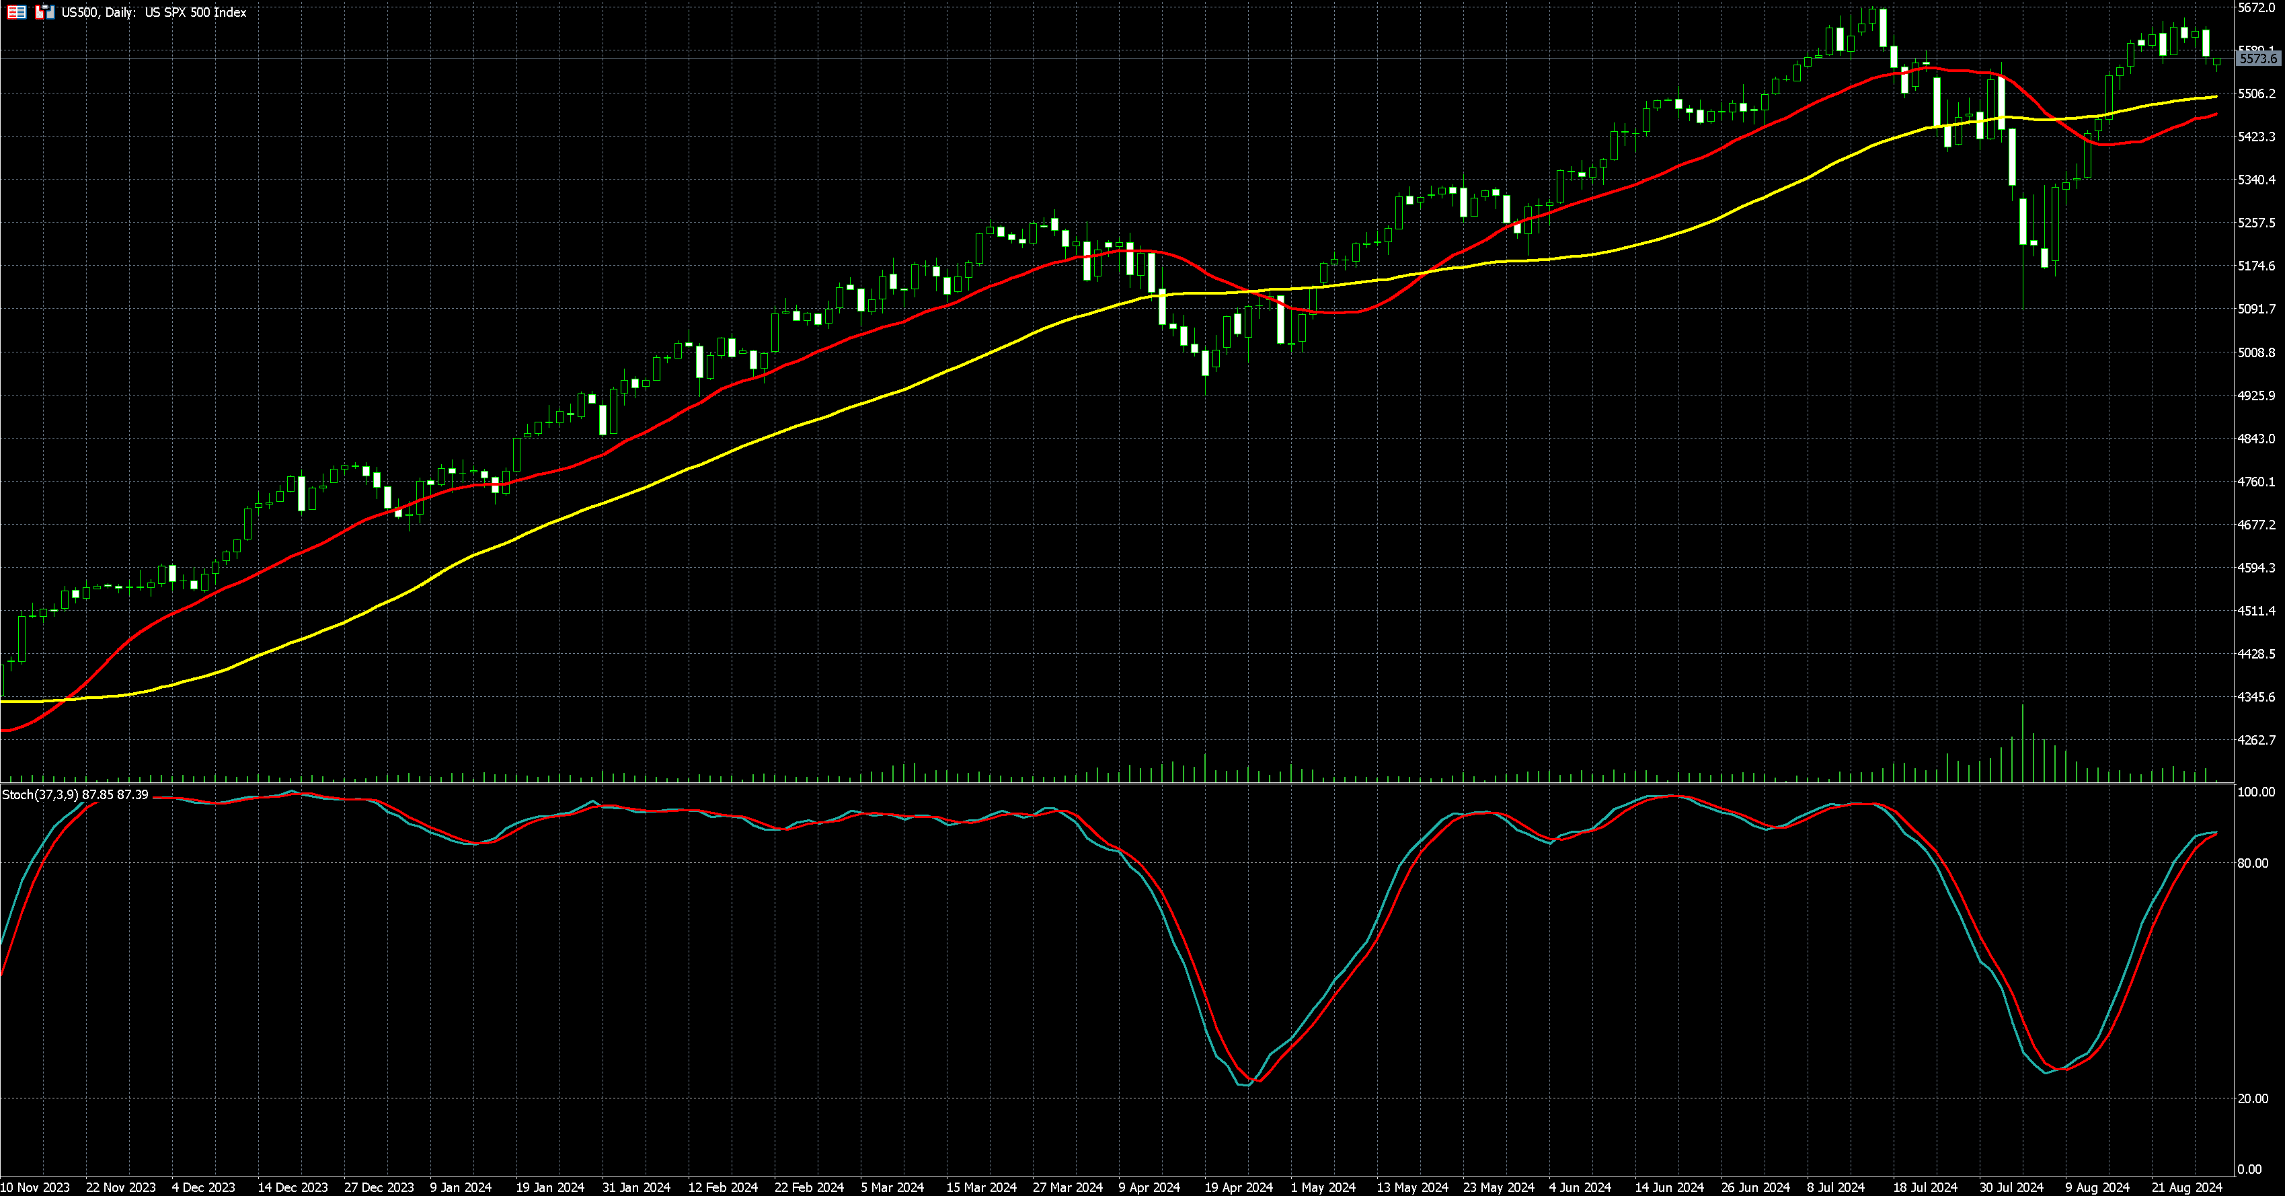This screenshot has height=1196, width=2285.
Task: Click the 5672.0 top price label
Action: [x=2255, y=8]
